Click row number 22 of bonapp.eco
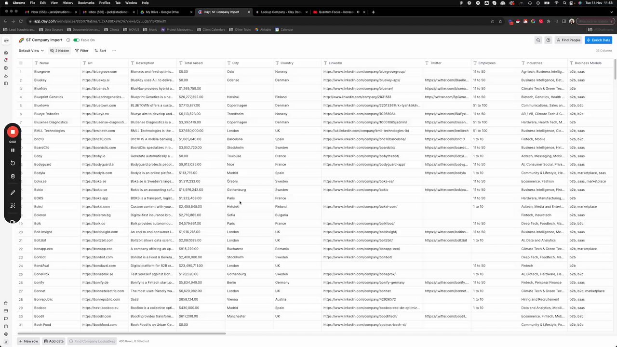The height and width of the screenshot is (347, 617). click(21, 249)
